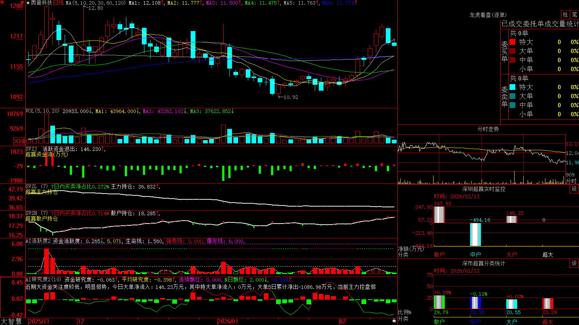This screenshot has width=579, height=325.
Task: Click the 1217 price axis label
Action: [17, 36]
